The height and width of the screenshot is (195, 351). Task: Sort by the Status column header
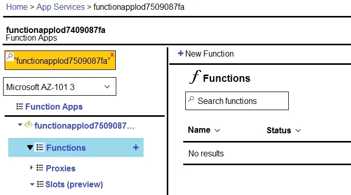[x=279, y=130]
